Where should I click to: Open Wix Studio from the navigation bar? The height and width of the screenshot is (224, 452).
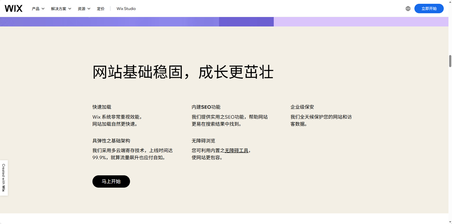coord(126,9)
